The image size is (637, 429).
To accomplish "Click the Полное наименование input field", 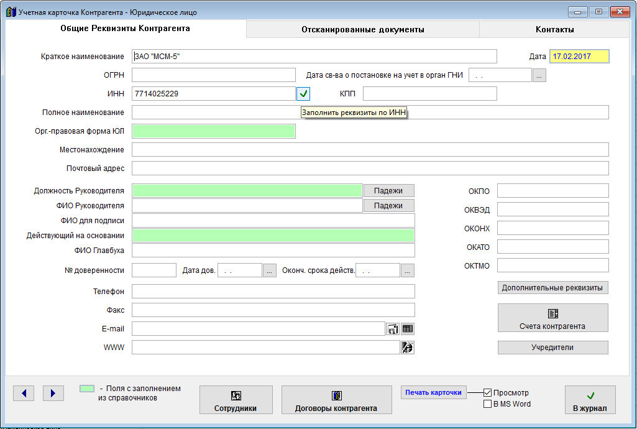I will point(370,113).
